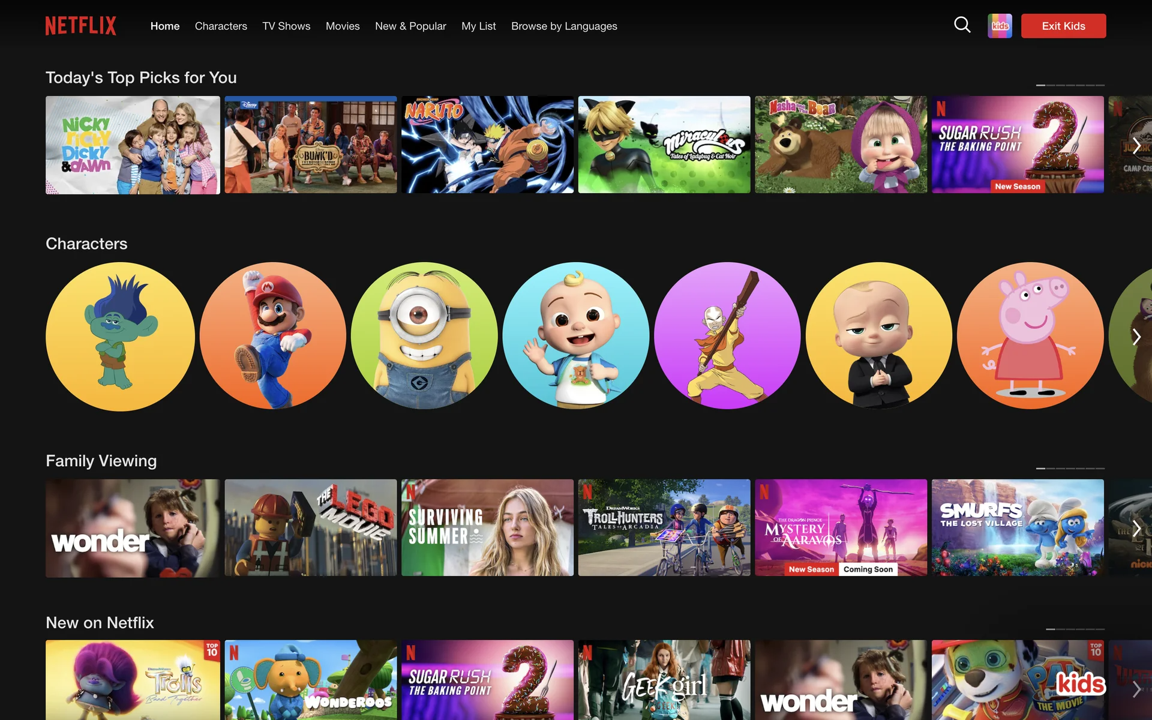This screenshot has height=720, width=1152.
Task: Select the Minion character circle
Action: (x=424, y=336)
